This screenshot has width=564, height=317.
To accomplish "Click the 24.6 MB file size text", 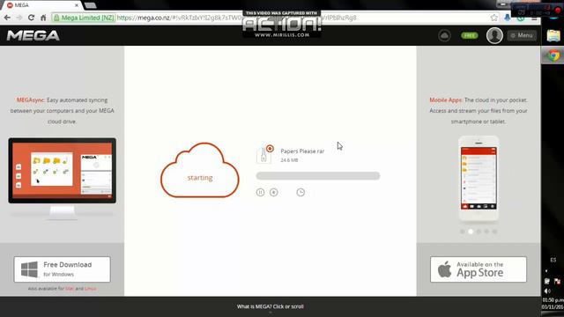I will click(x=289, y=160).
